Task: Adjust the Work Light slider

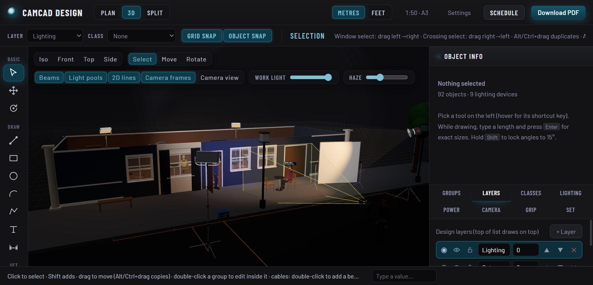Action: tap(311, 77)
